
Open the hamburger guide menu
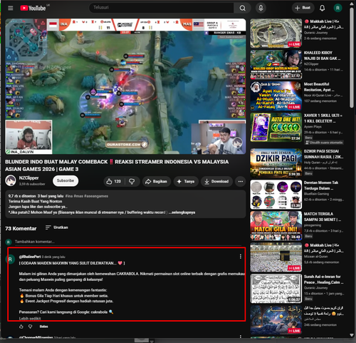coord(11,8)
